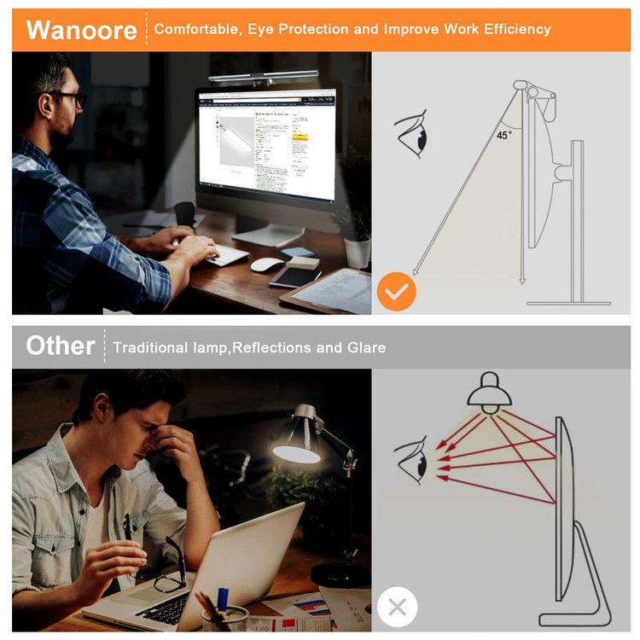Click the hanging lamp icon in lower diagram

click(490, 393)
